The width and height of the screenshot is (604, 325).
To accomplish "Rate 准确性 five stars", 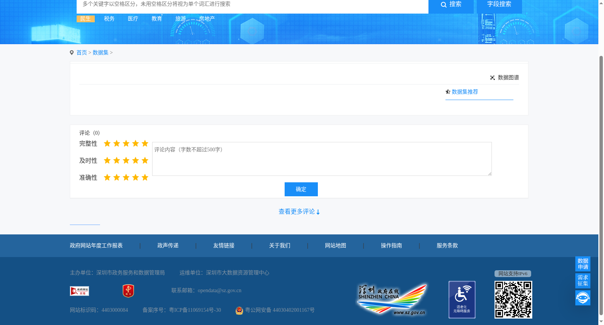I will [x=145, y=177].
